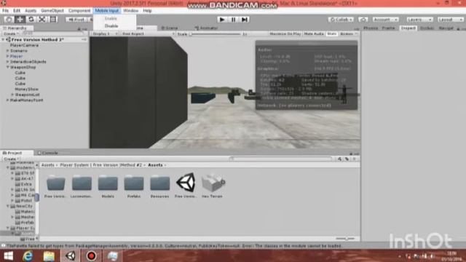Image resolution: width=466 pixels, height=262 pixels.
Task: Toggle Mute Audio
Action: pyautogui.click(x=314, y=34)
